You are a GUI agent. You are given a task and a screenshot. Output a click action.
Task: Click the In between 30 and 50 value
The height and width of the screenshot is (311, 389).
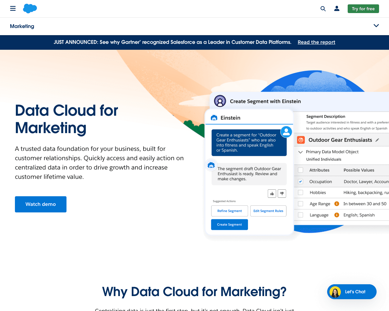pos(365,204)
